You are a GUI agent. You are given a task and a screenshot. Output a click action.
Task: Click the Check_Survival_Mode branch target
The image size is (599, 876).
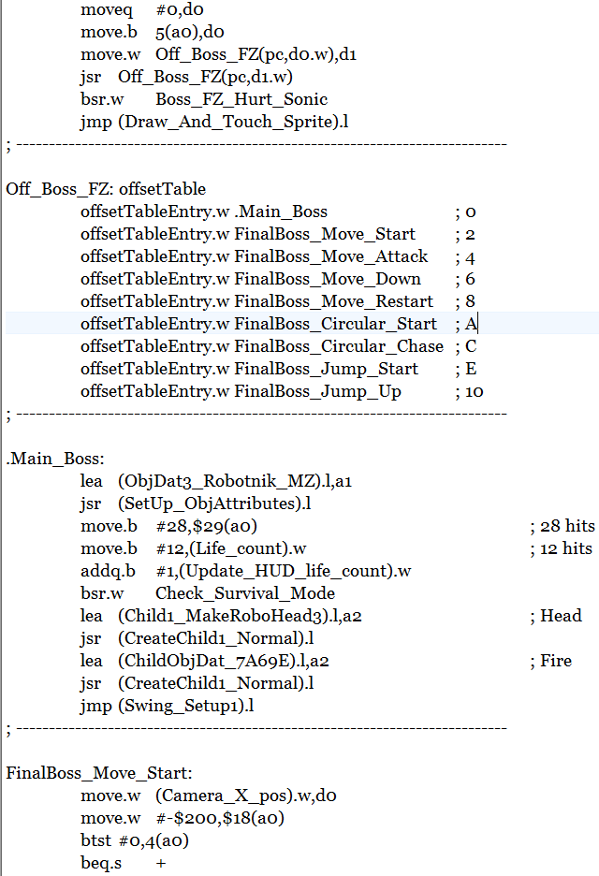pos(244,593)
